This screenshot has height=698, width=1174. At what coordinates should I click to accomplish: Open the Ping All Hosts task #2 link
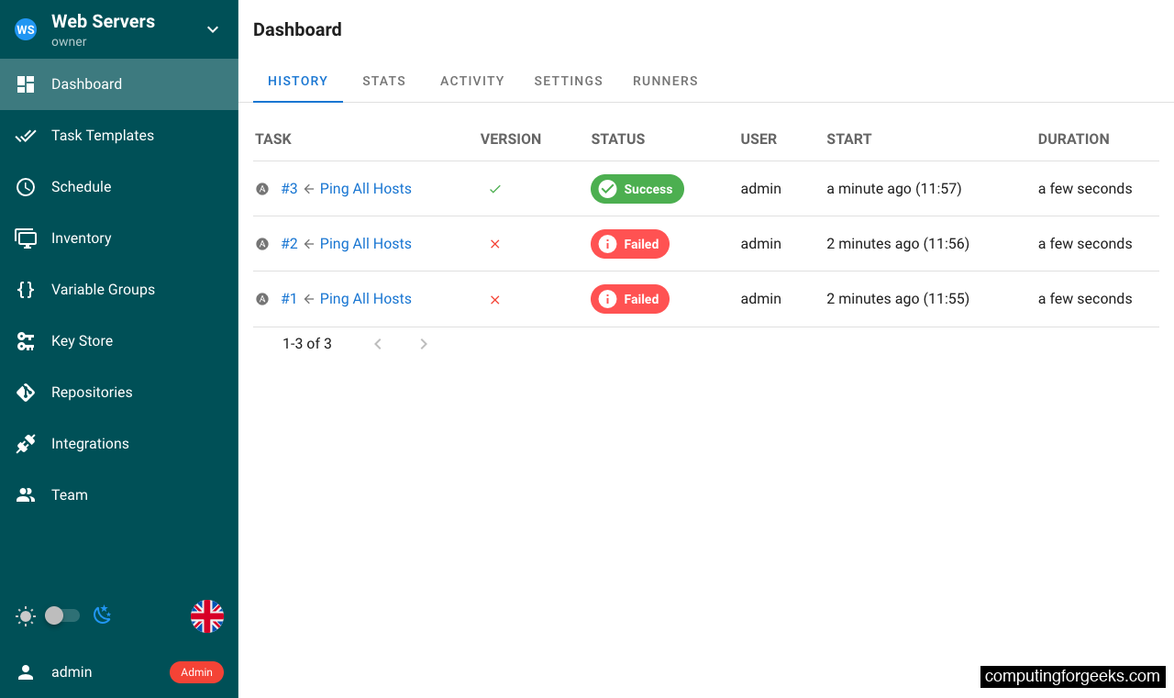pyautogui.click(x=365, y=243)
